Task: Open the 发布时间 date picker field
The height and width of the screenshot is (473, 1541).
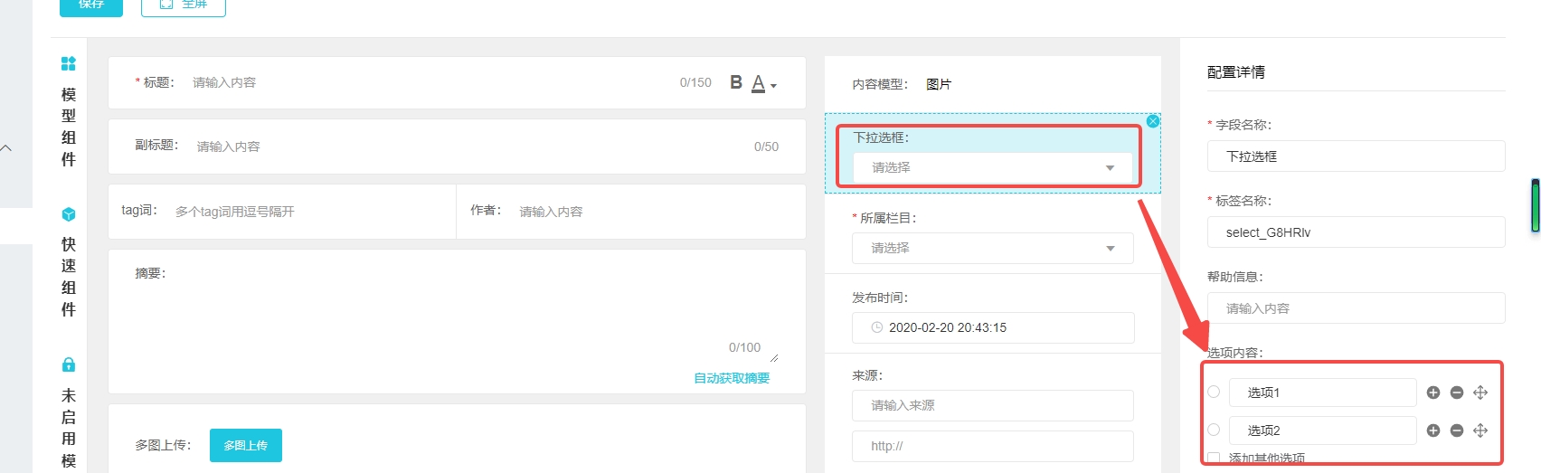Action: coord(993,327)
